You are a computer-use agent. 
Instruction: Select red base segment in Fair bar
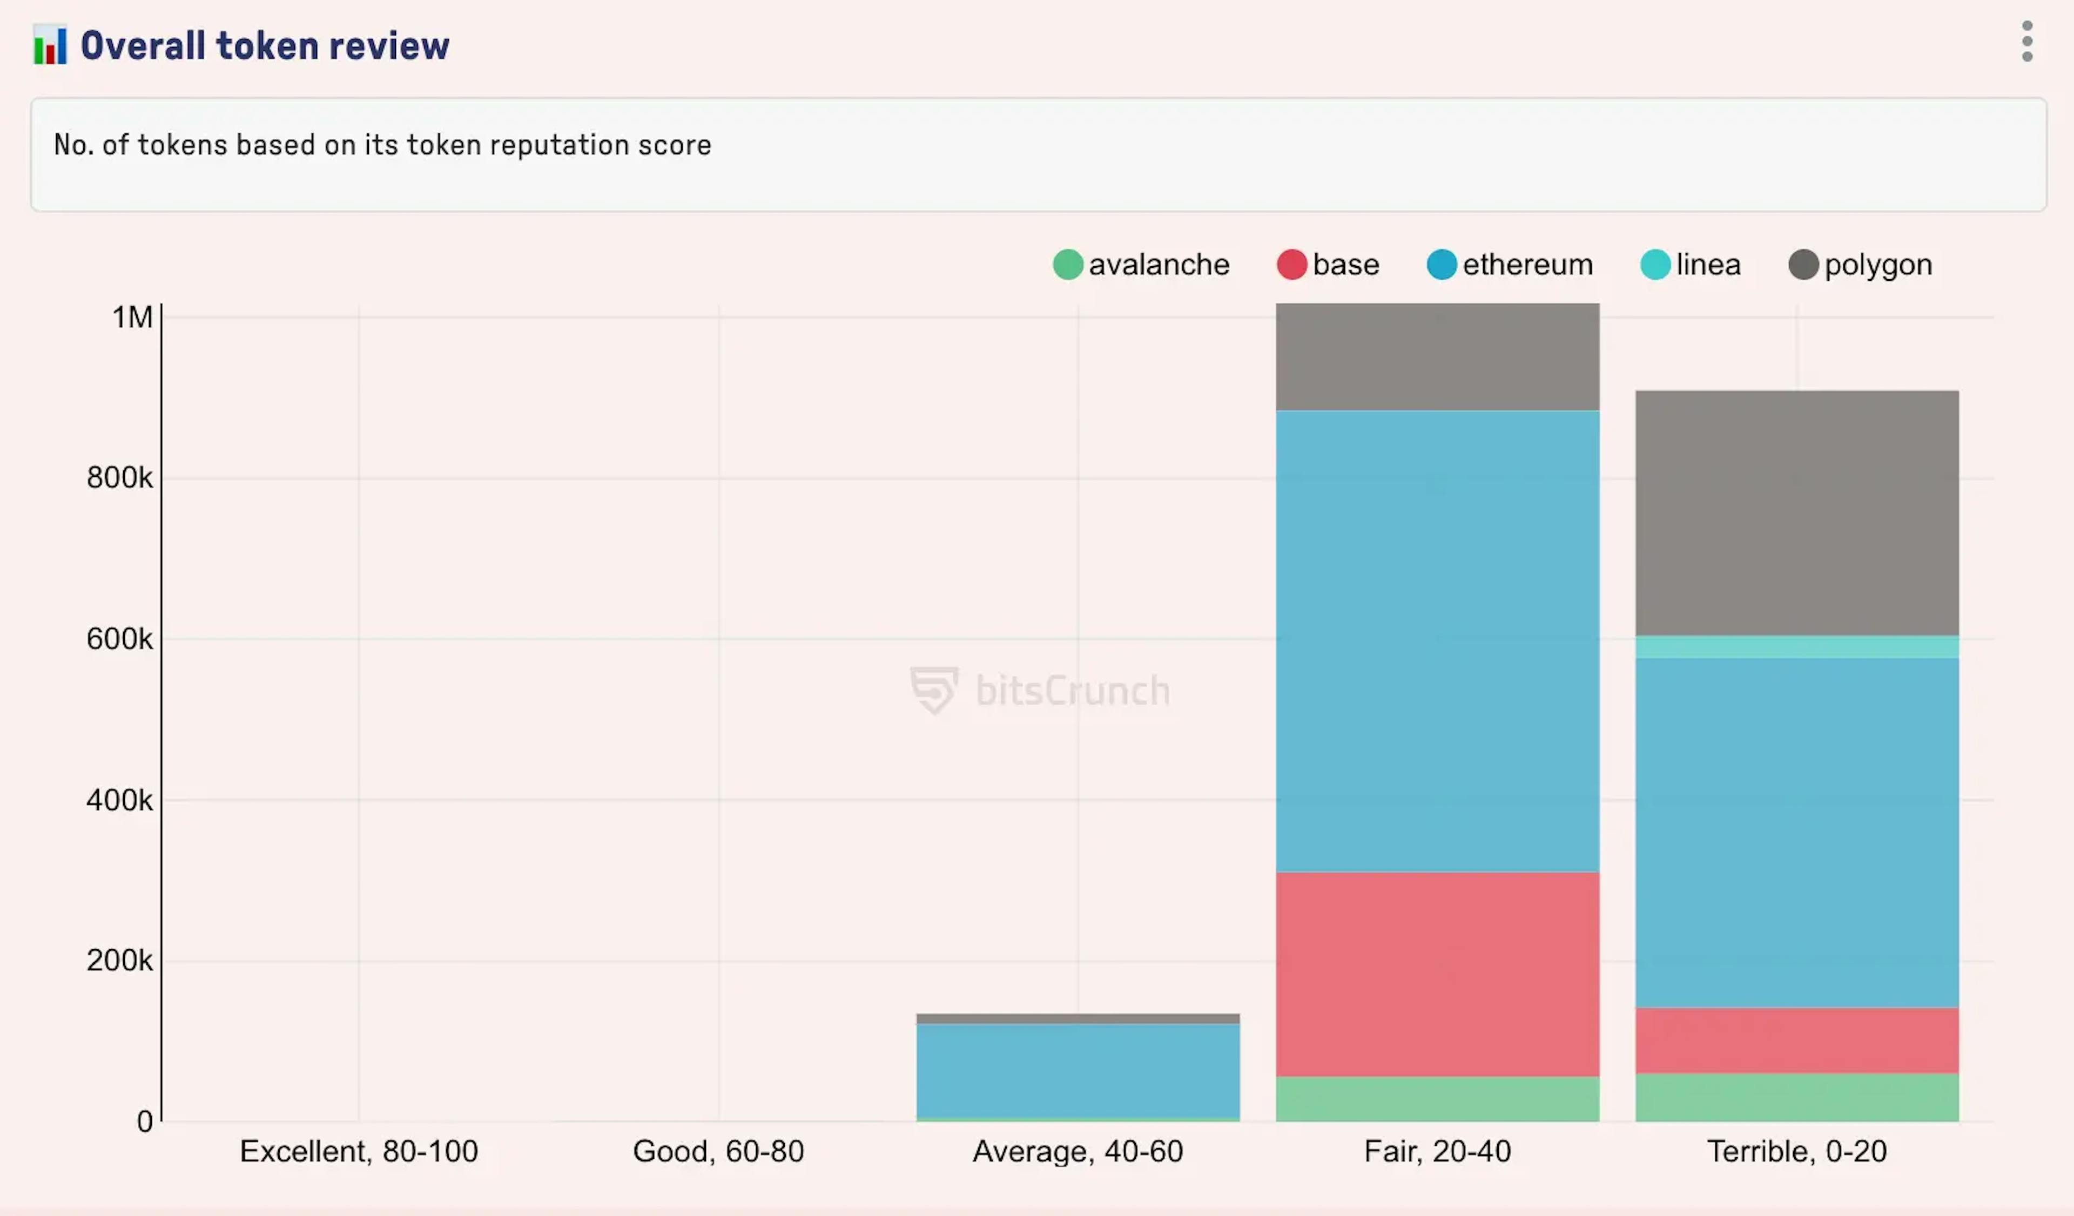1437,974
